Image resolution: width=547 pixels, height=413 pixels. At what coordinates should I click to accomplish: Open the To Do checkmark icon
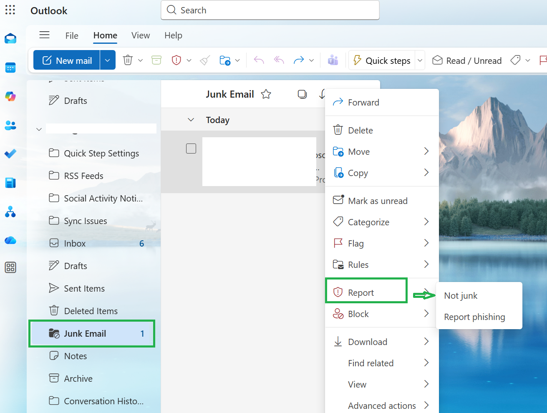[10, 154]
